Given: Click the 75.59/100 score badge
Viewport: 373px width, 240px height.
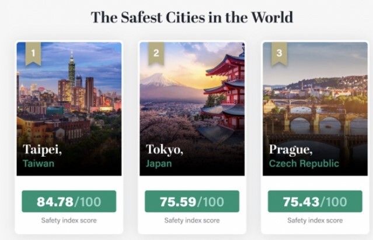Looking at the screenshot, I should click(x=192, y=202).
